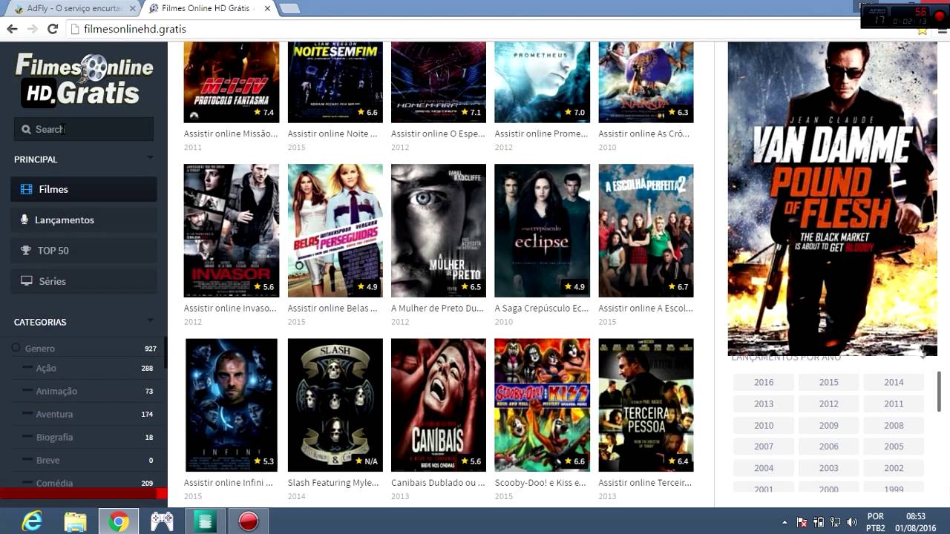Select the Filmes Online HD Grátis tab
The image size is (950, 534).
click(208, 8)
